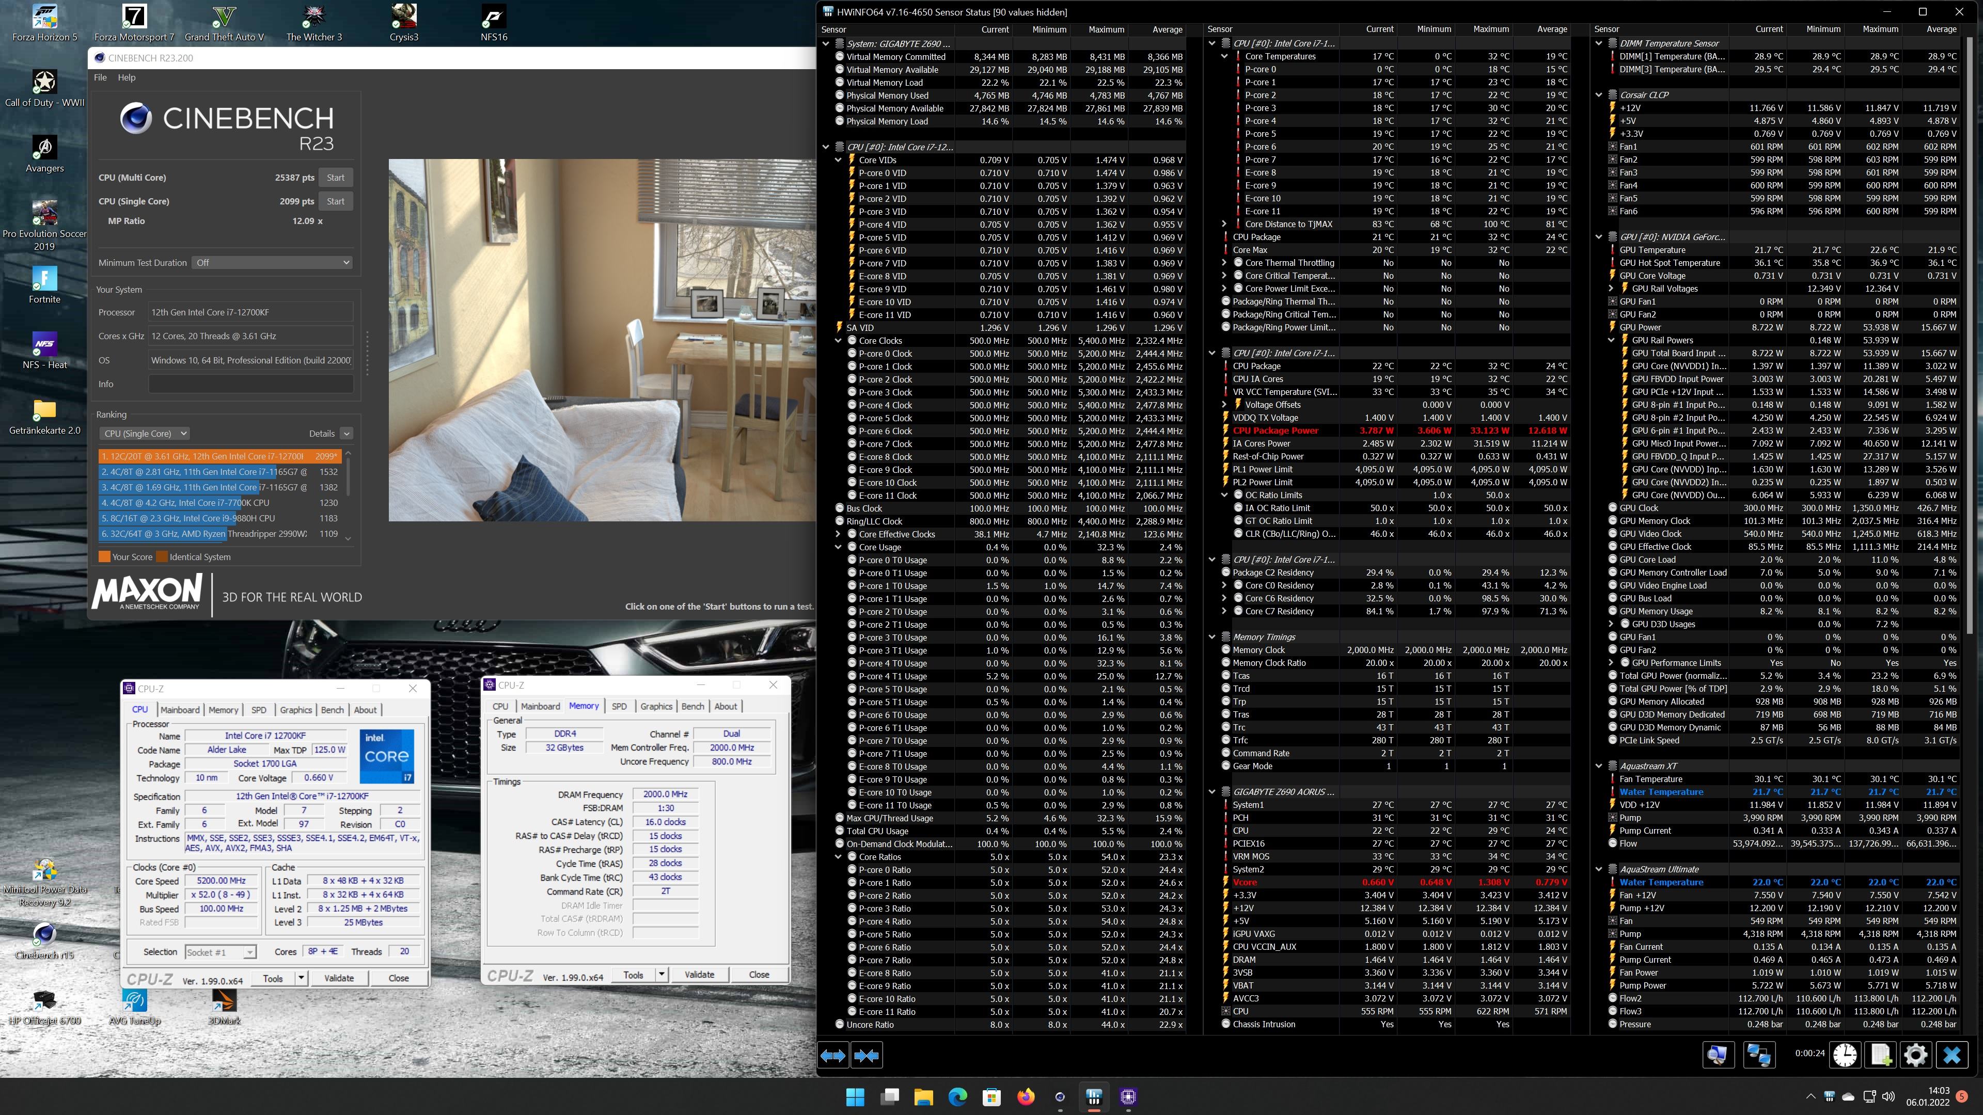This screenshot has height=1115, width=1983.
Task: Switch left CPU-Z to Mainboard tab
Action: pyautogui.click(x=179, y=709)
